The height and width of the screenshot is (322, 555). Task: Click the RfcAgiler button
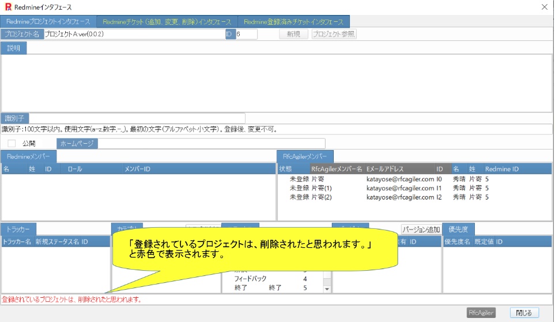click(481, 313)
